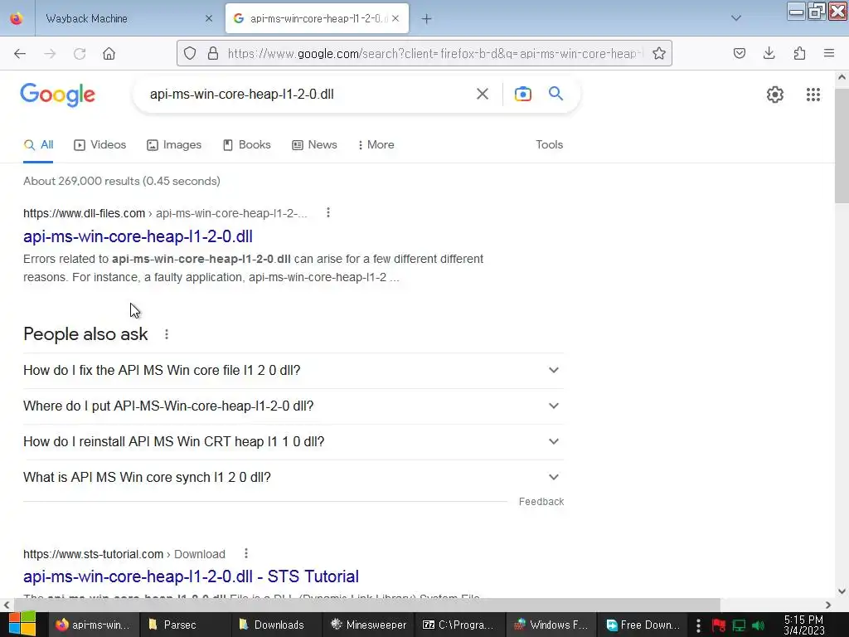This screenshot has width=849, height=637.
Task: Reload the current page
Action: point(80,54)
